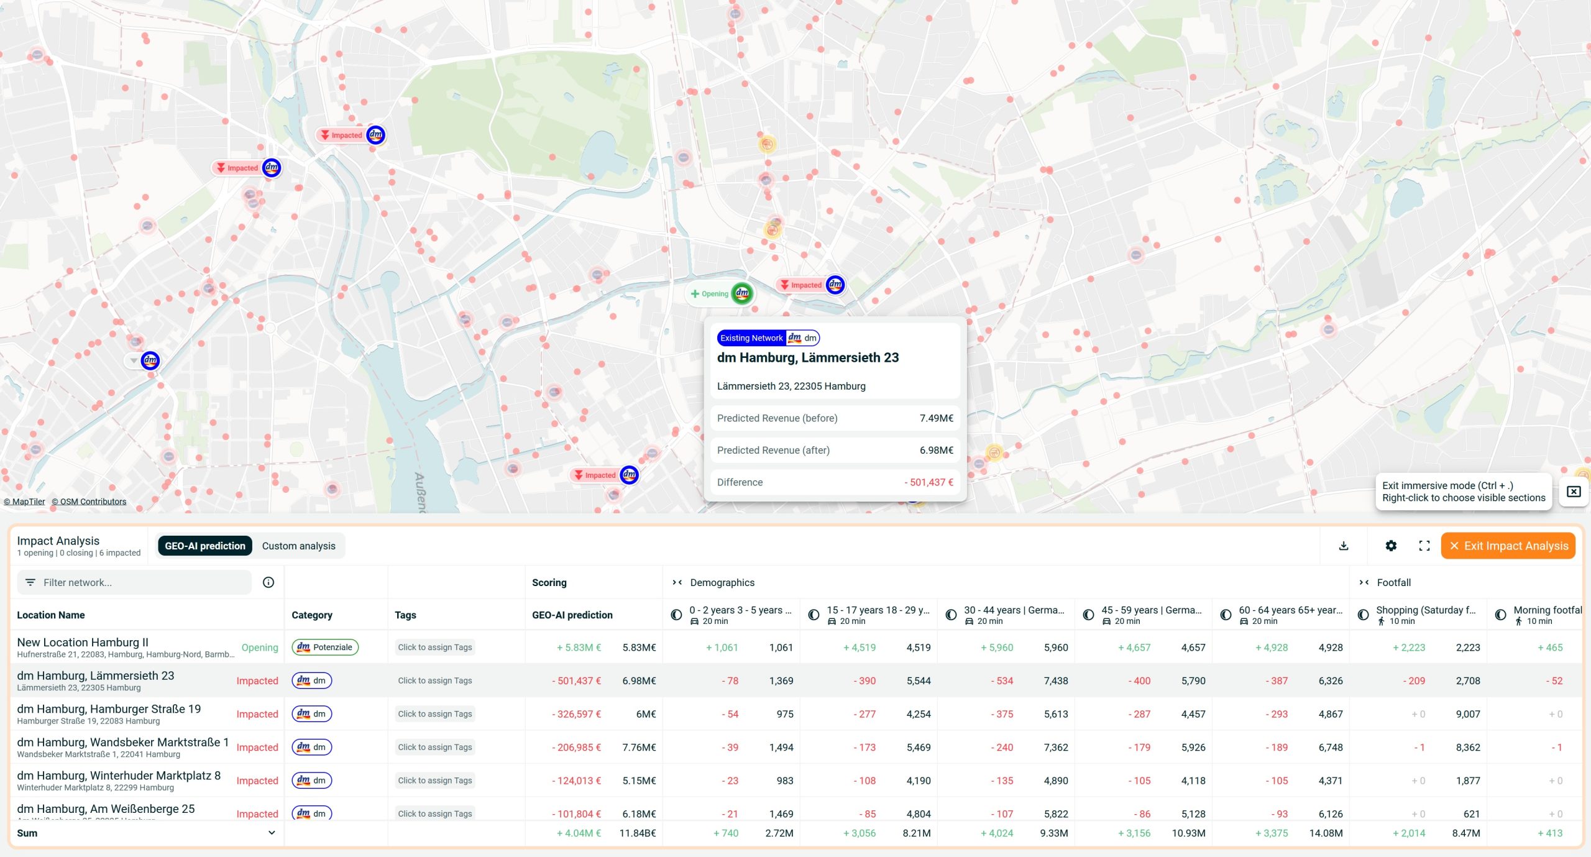This screenshot has height=857, width=1591.
Task: Focus the Filter network input
Action: click(134, 582)
